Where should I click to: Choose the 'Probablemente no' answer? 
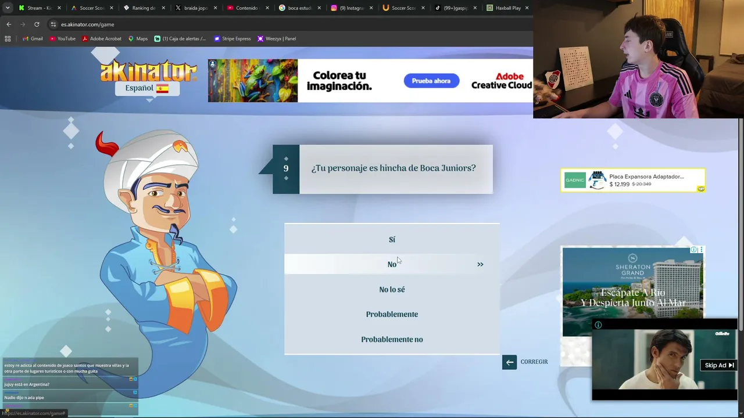click(392, 339)
